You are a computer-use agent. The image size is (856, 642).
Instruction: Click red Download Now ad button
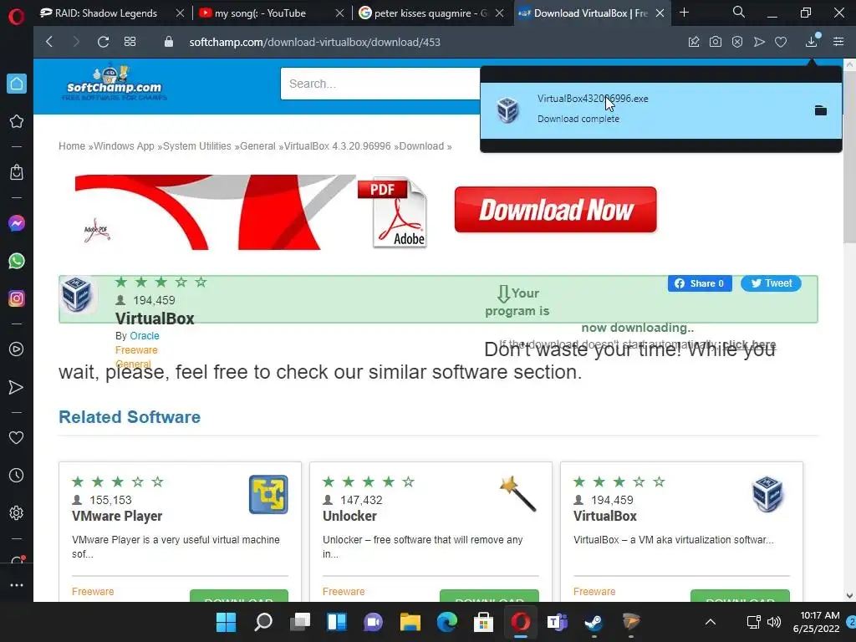tap(555, 210)
